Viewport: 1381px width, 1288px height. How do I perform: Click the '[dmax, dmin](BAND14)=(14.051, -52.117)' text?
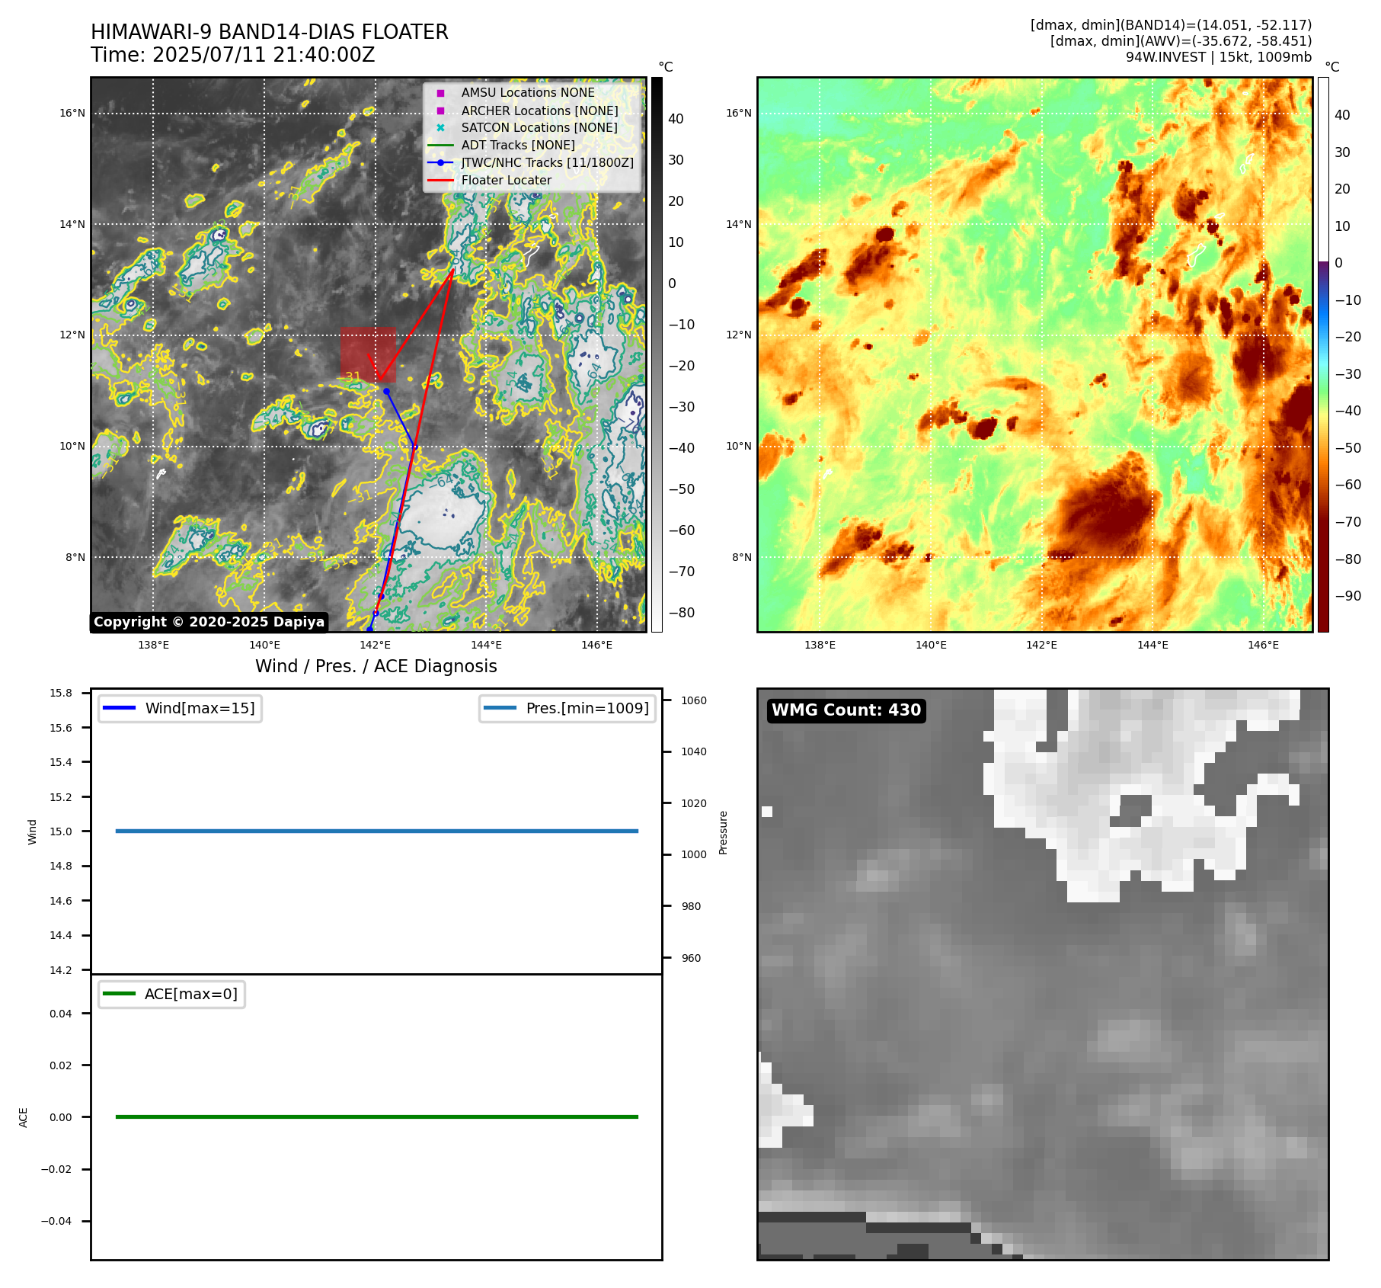[1171, 25]
